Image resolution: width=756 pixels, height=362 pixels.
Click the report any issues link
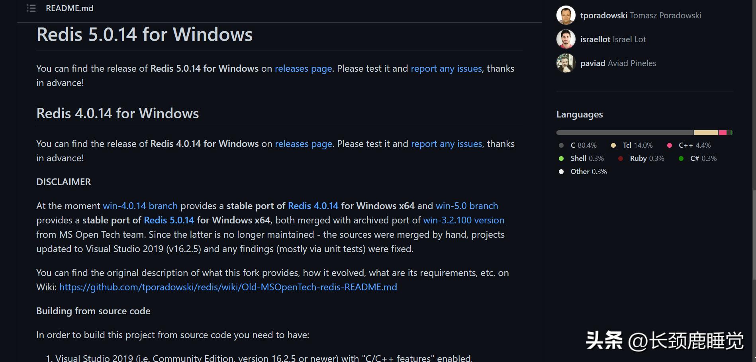(446, 68)
